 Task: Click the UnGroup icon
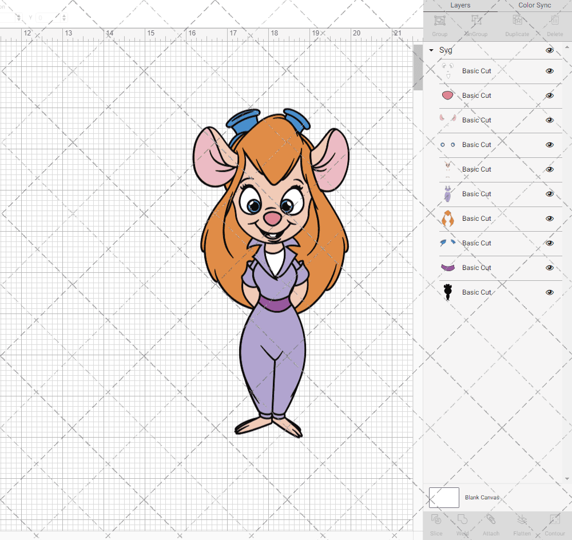click(476, 21)
